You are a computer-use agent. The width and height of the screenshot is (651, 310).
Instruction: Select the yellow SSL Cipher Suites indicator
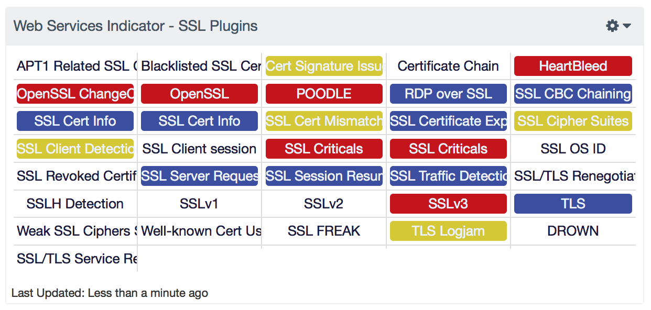click(x=573, y=121)
